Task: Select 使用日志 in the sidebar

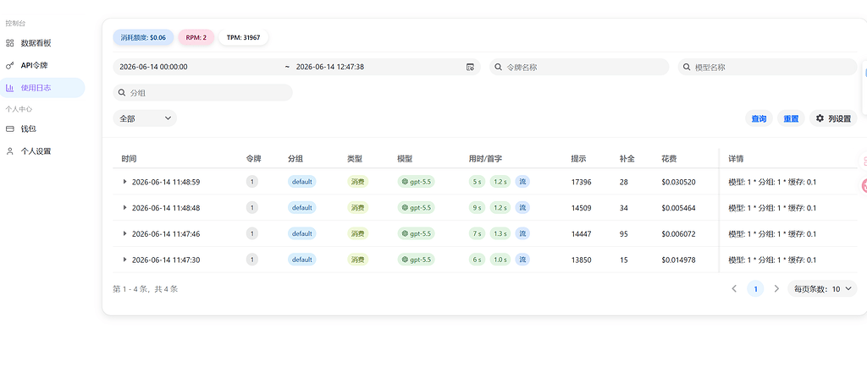Action: click(42, 88)
